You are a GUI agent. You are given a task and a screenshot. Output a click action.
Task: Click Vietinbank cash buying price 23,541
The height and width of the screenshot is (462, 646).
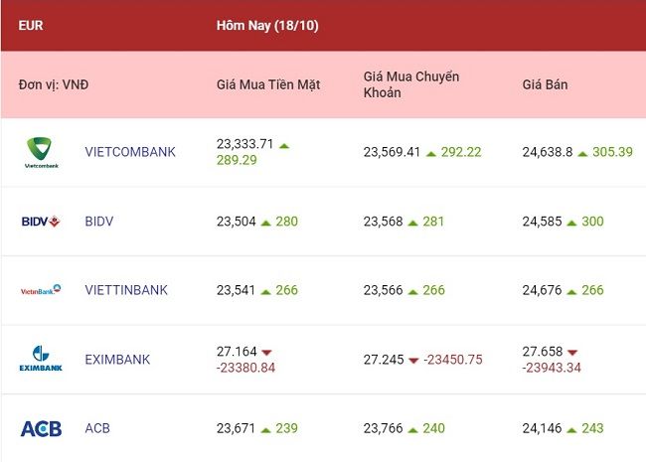click(x=237, y=290)
